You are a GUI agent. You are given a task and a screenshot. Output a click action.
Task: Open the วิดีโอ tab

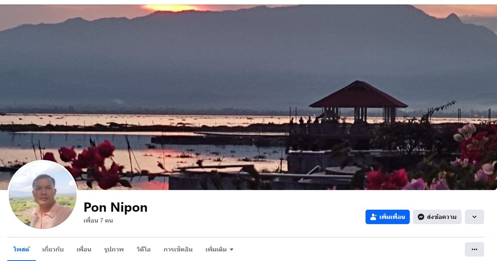144,249
